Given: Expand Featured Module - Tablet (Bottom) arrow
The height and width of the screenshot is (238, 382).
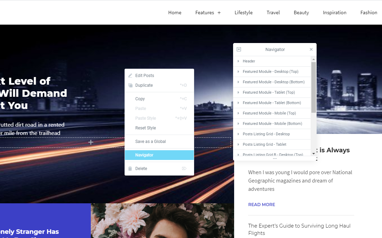Looking at the screenshot, I should (238, 103).
